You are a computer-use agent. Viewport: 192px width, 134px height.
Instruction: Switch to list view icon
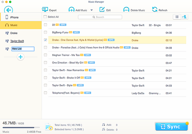[x=177, y=17]
